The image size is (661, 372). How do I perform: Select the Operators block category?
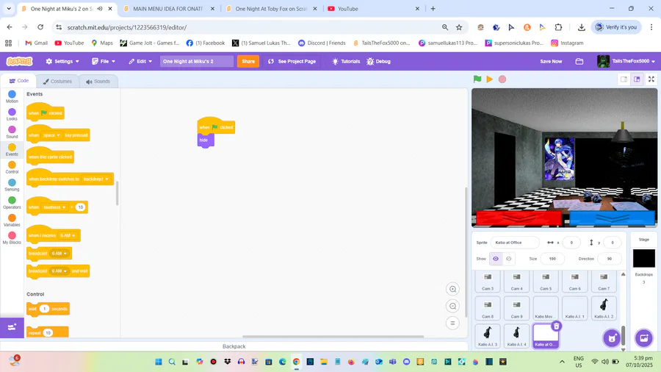[12, 203]
